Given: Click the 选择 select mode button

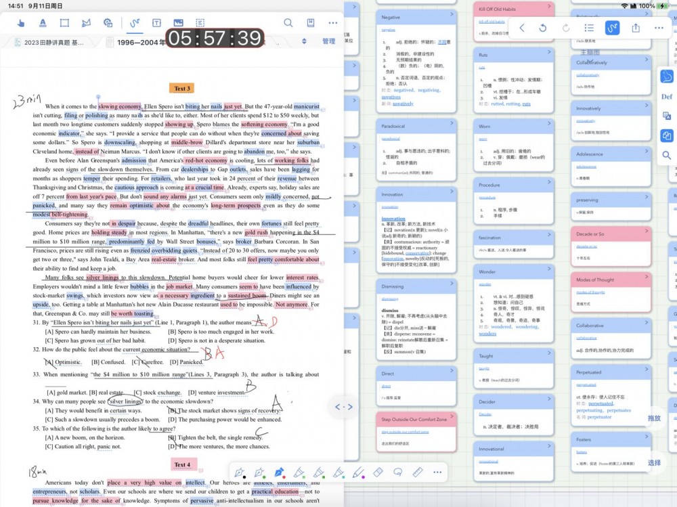Looking at the screenshot, I should point(654,462).
